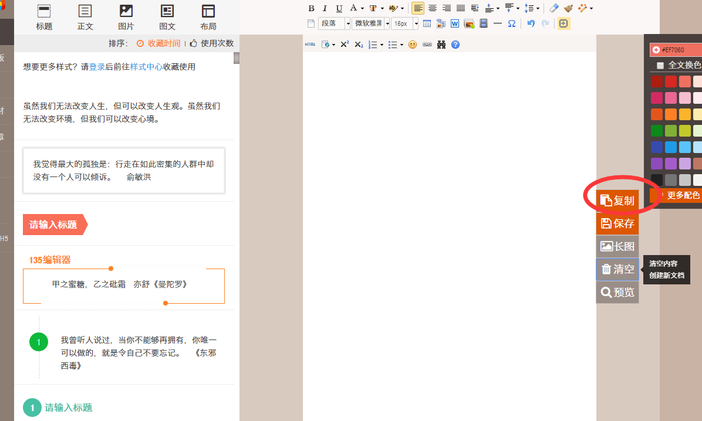This screenshot has height=421, width=702.
Task: Follow the 登录 login link
Action: 97,67
